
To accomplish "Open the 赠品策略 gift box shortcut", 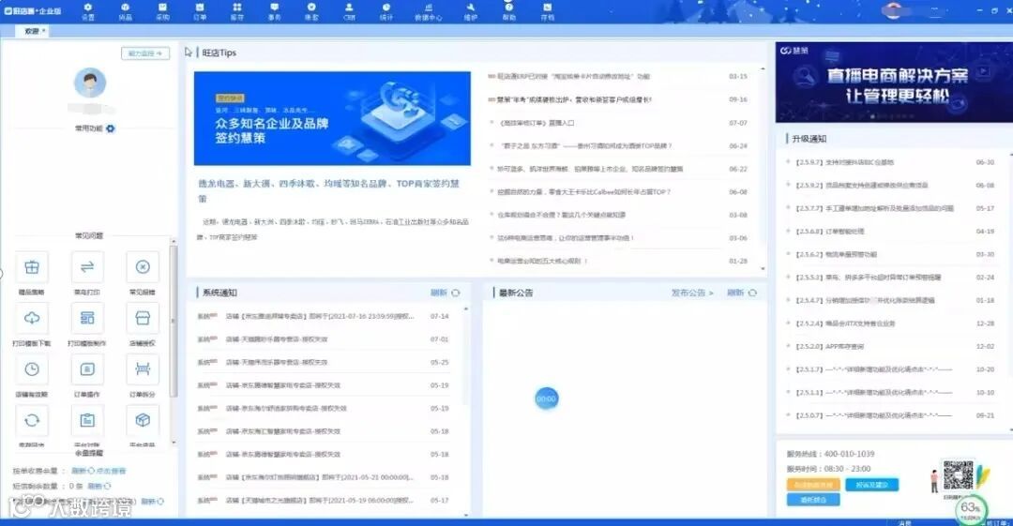I will point(32,267).
